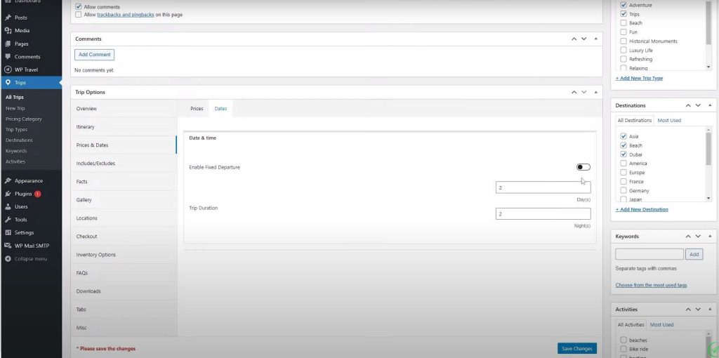This screenshot has height=358, width=719.
Task: Open Trip Types submenu item
Action: click(x=17, y=130)
